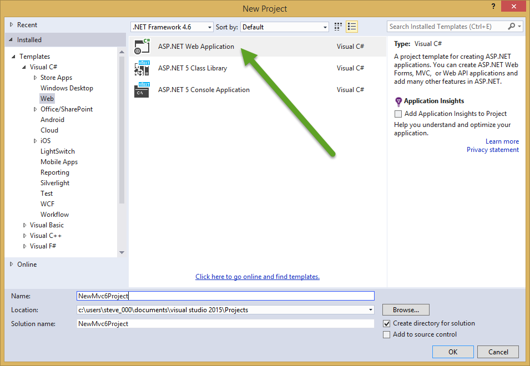
Task: Select the Windows Desktop template category
Action: [67, 88]
